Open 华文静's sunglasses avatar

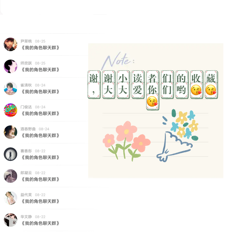pos(10,220)
